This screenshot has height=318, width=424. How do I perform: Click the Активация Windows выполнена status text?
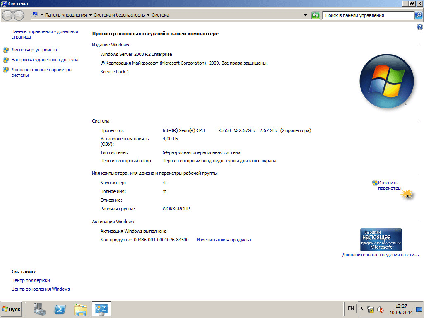(133, 231)
